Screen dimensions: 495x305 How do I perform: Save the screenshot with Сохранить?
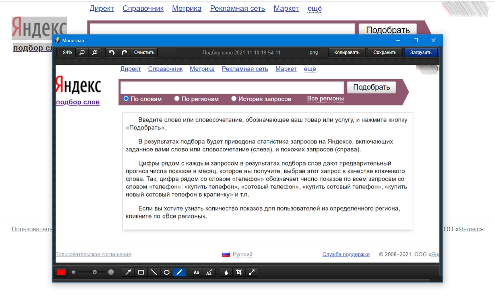pyautogui.click(x=384, y=52)
